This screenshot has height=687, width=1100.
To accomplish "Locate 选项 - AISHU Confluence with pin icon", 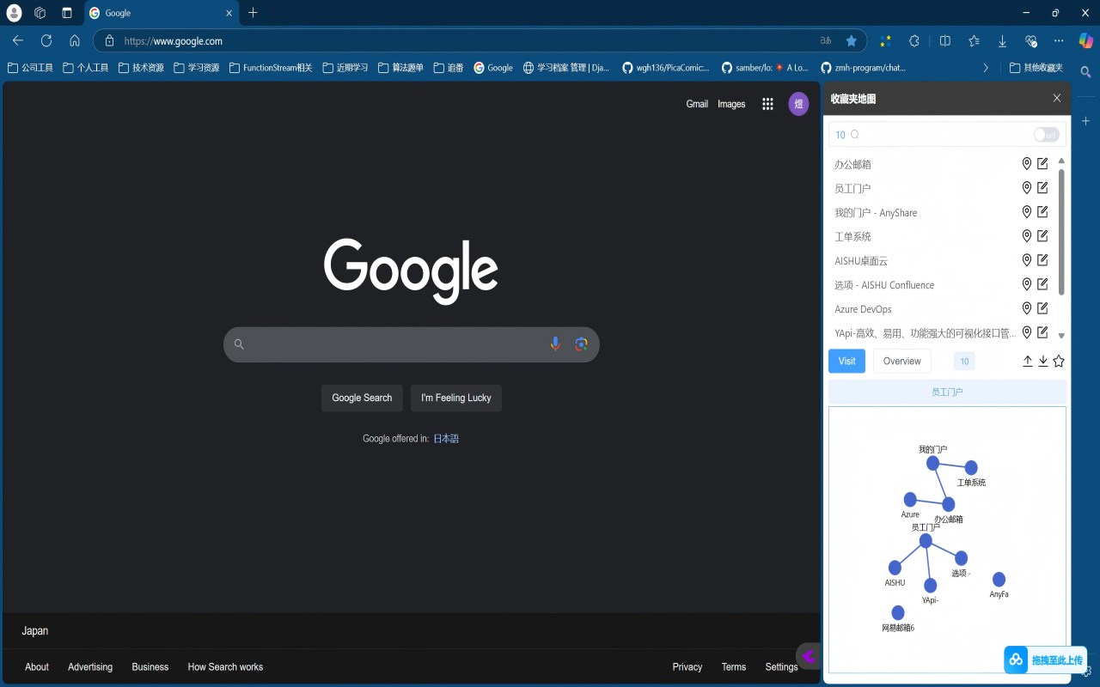I will [1026, 283].
